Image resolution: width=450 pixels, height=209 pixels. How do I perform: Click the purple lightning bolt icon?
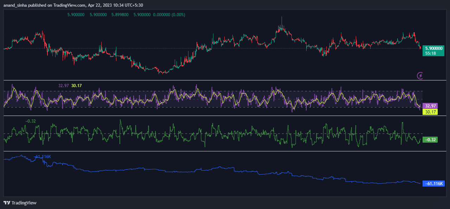click(x=420, y=75)
